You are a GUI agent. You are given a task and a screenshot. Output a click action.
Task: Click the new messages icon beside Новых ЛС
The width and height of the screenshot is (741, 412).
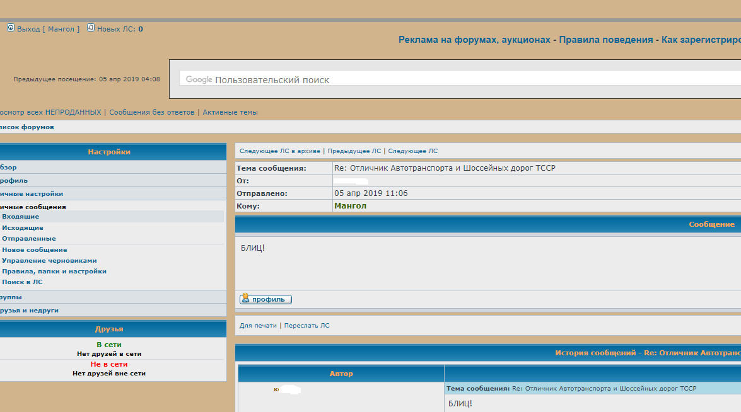(91, 28)
